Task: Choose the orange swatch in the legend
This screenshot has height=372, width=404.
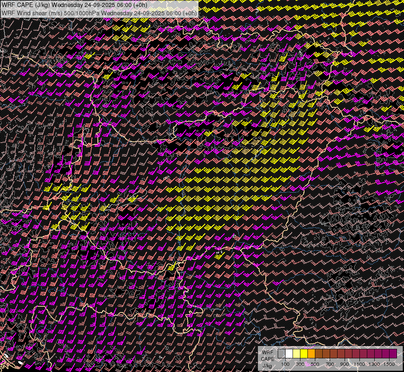Action: pos(311,354)
